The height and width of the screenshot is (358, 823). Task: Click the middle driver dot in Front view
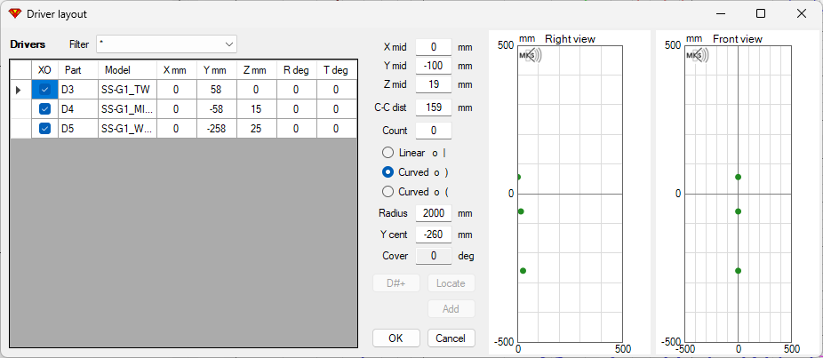click(x=738, y=211)
